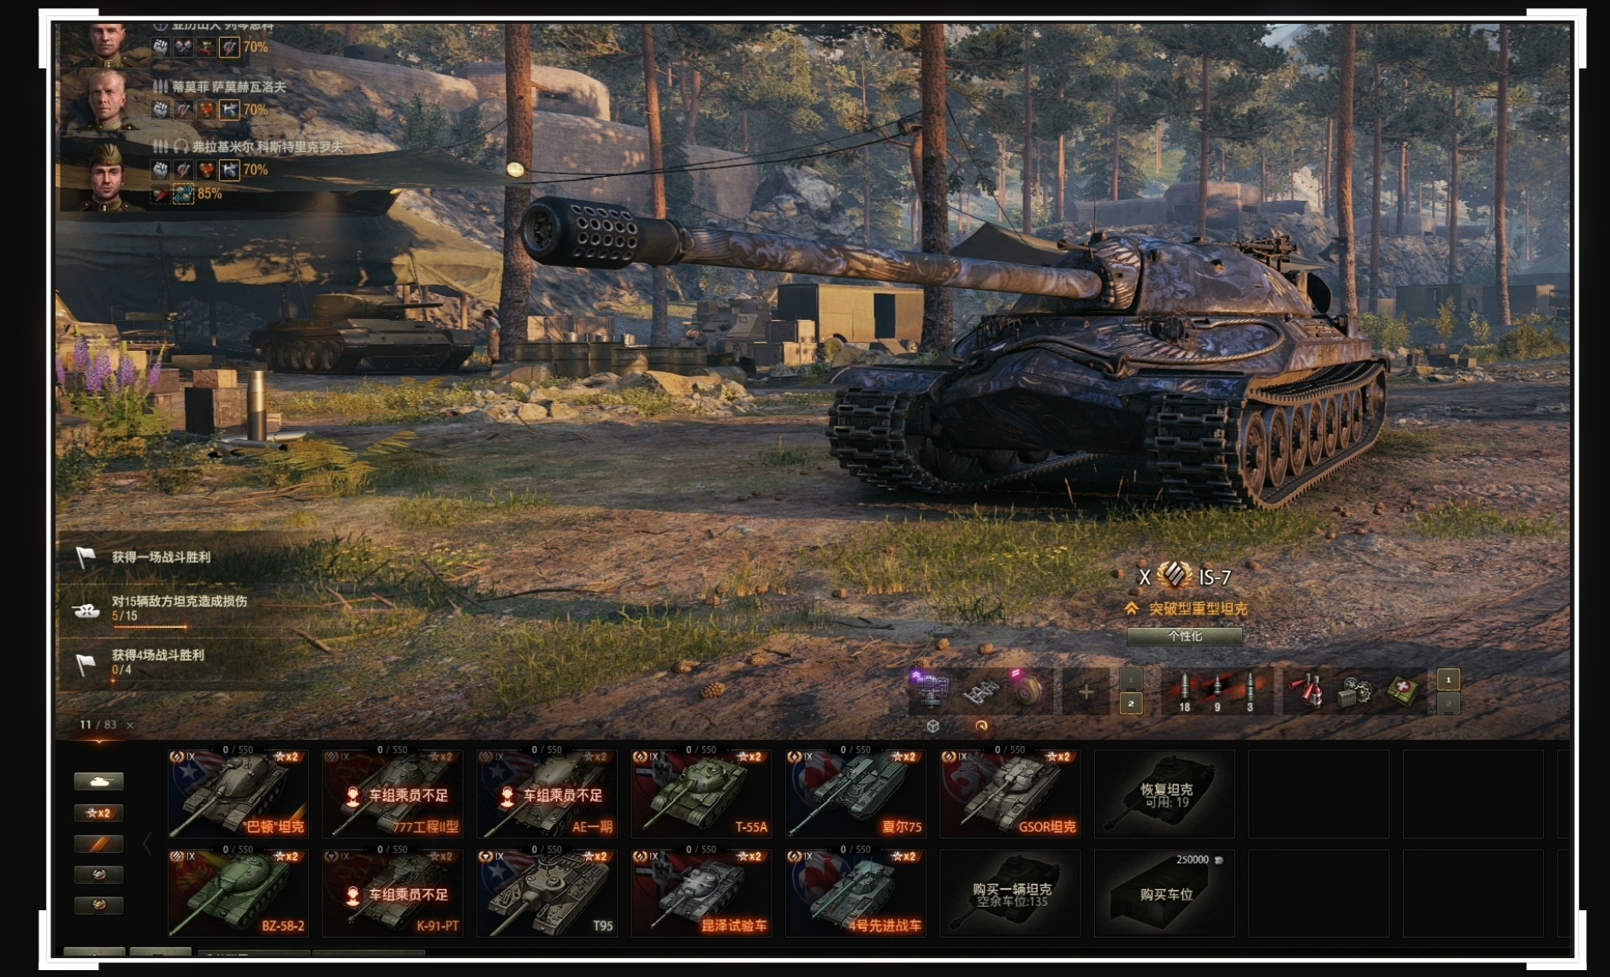Screen dimensions: 1610x977
Task: Toggle the tank type carousel filter
Action: 99,781
